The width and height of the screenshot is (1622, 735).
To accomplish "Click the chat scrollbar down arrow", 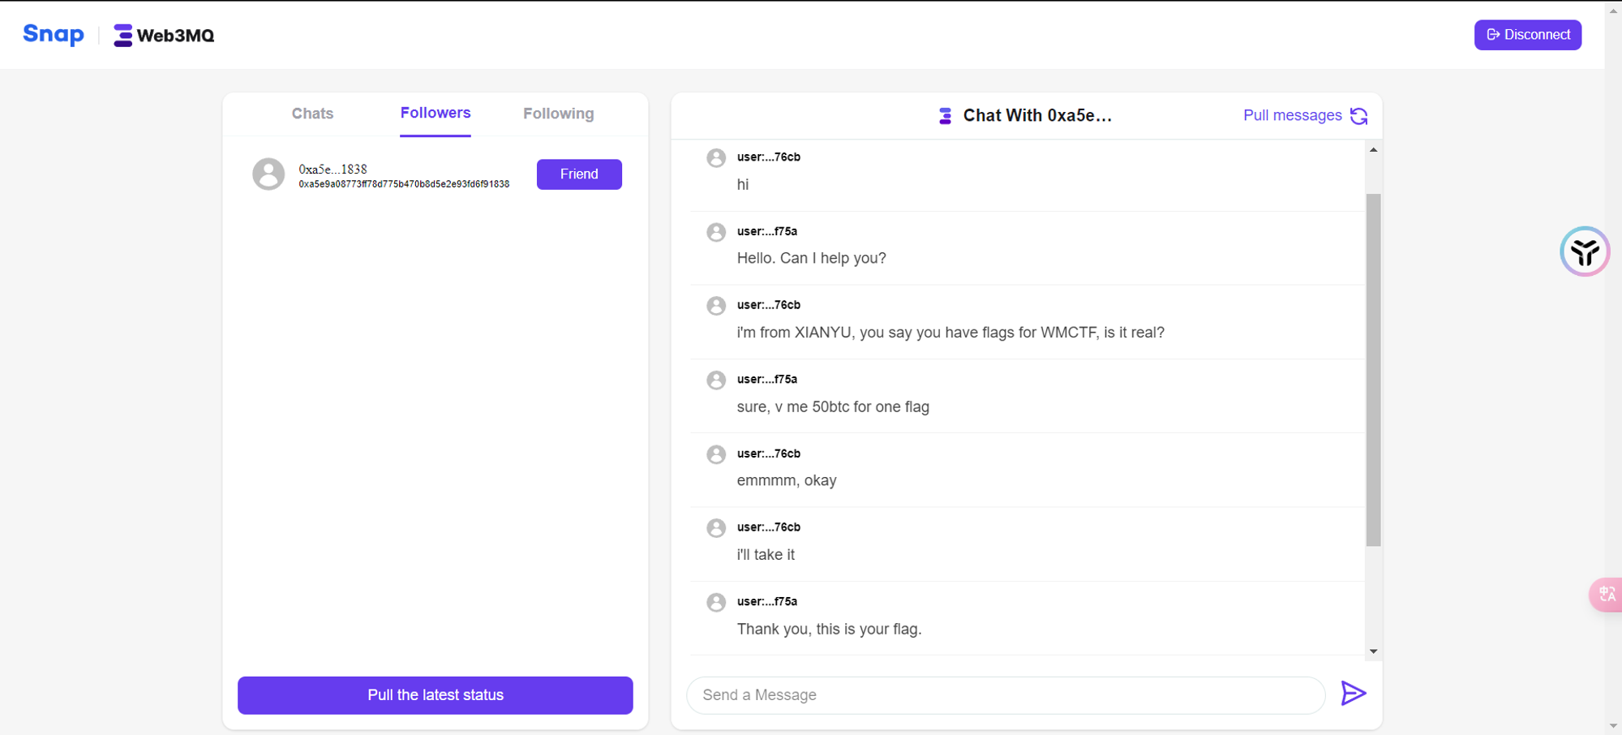I will click(1373, 651).
